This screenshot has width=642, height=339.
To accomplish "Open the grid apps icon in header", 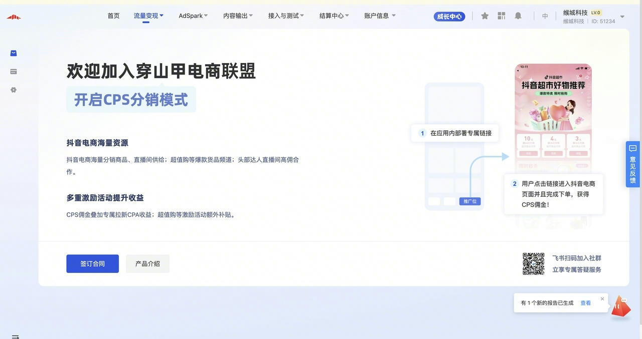I will coord(501,16).
